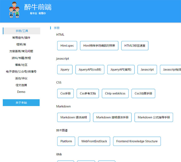This screenshot has width=181, height=162.
Task: Click the 关于本站 button
Action: (x=21, y=102)
